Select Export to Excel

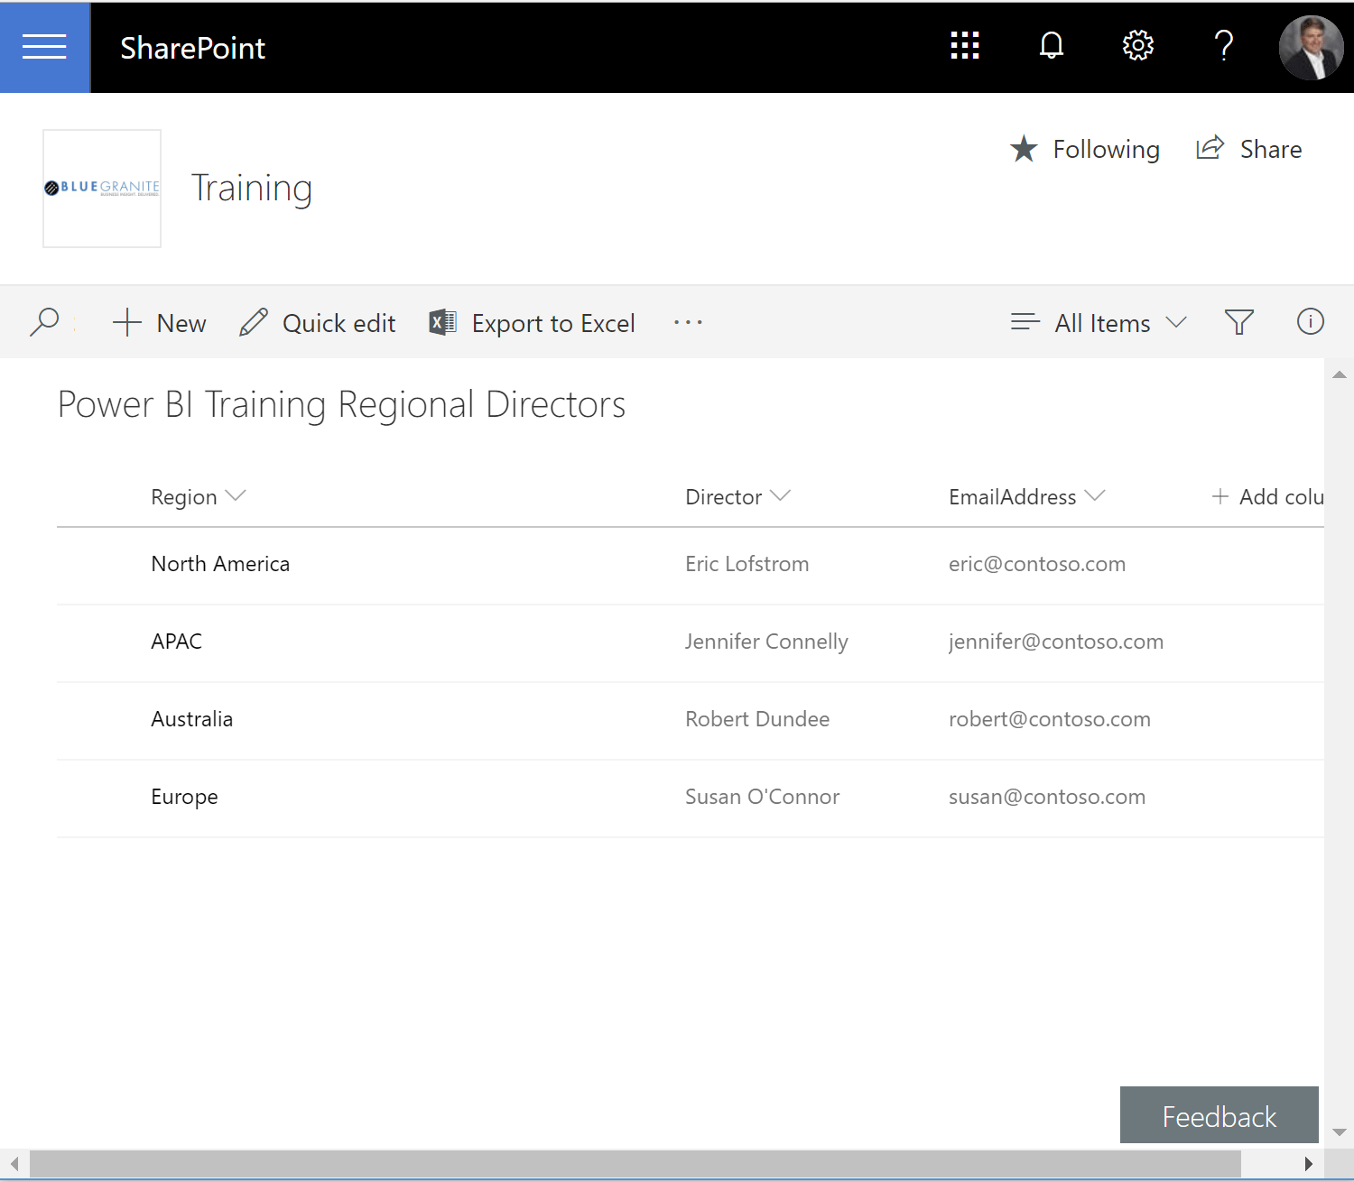(x=532, y=322)
